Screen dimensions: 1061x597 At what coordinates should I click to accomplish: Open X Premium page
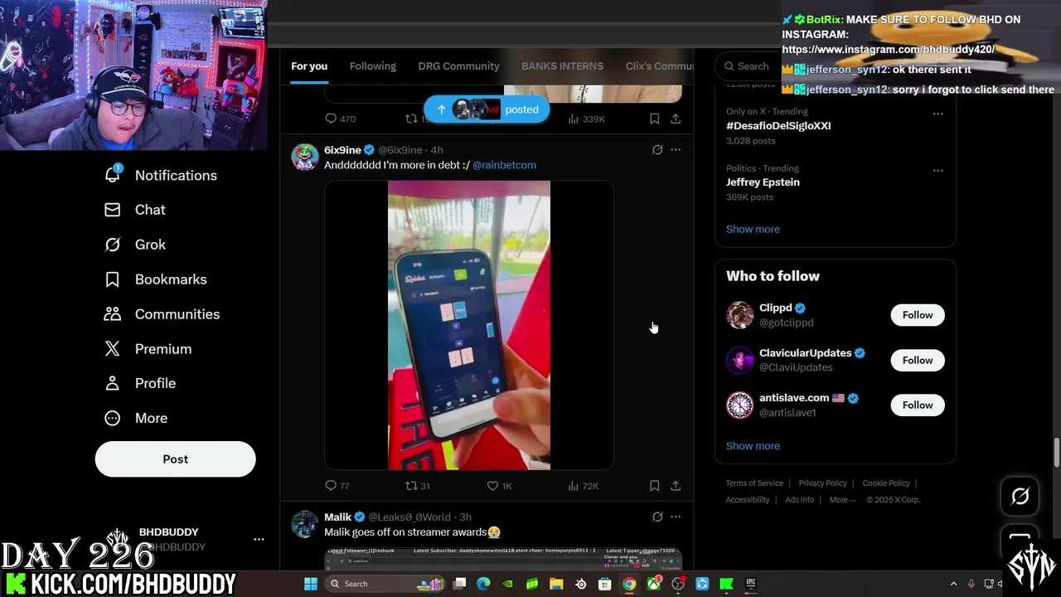[148, 349]
